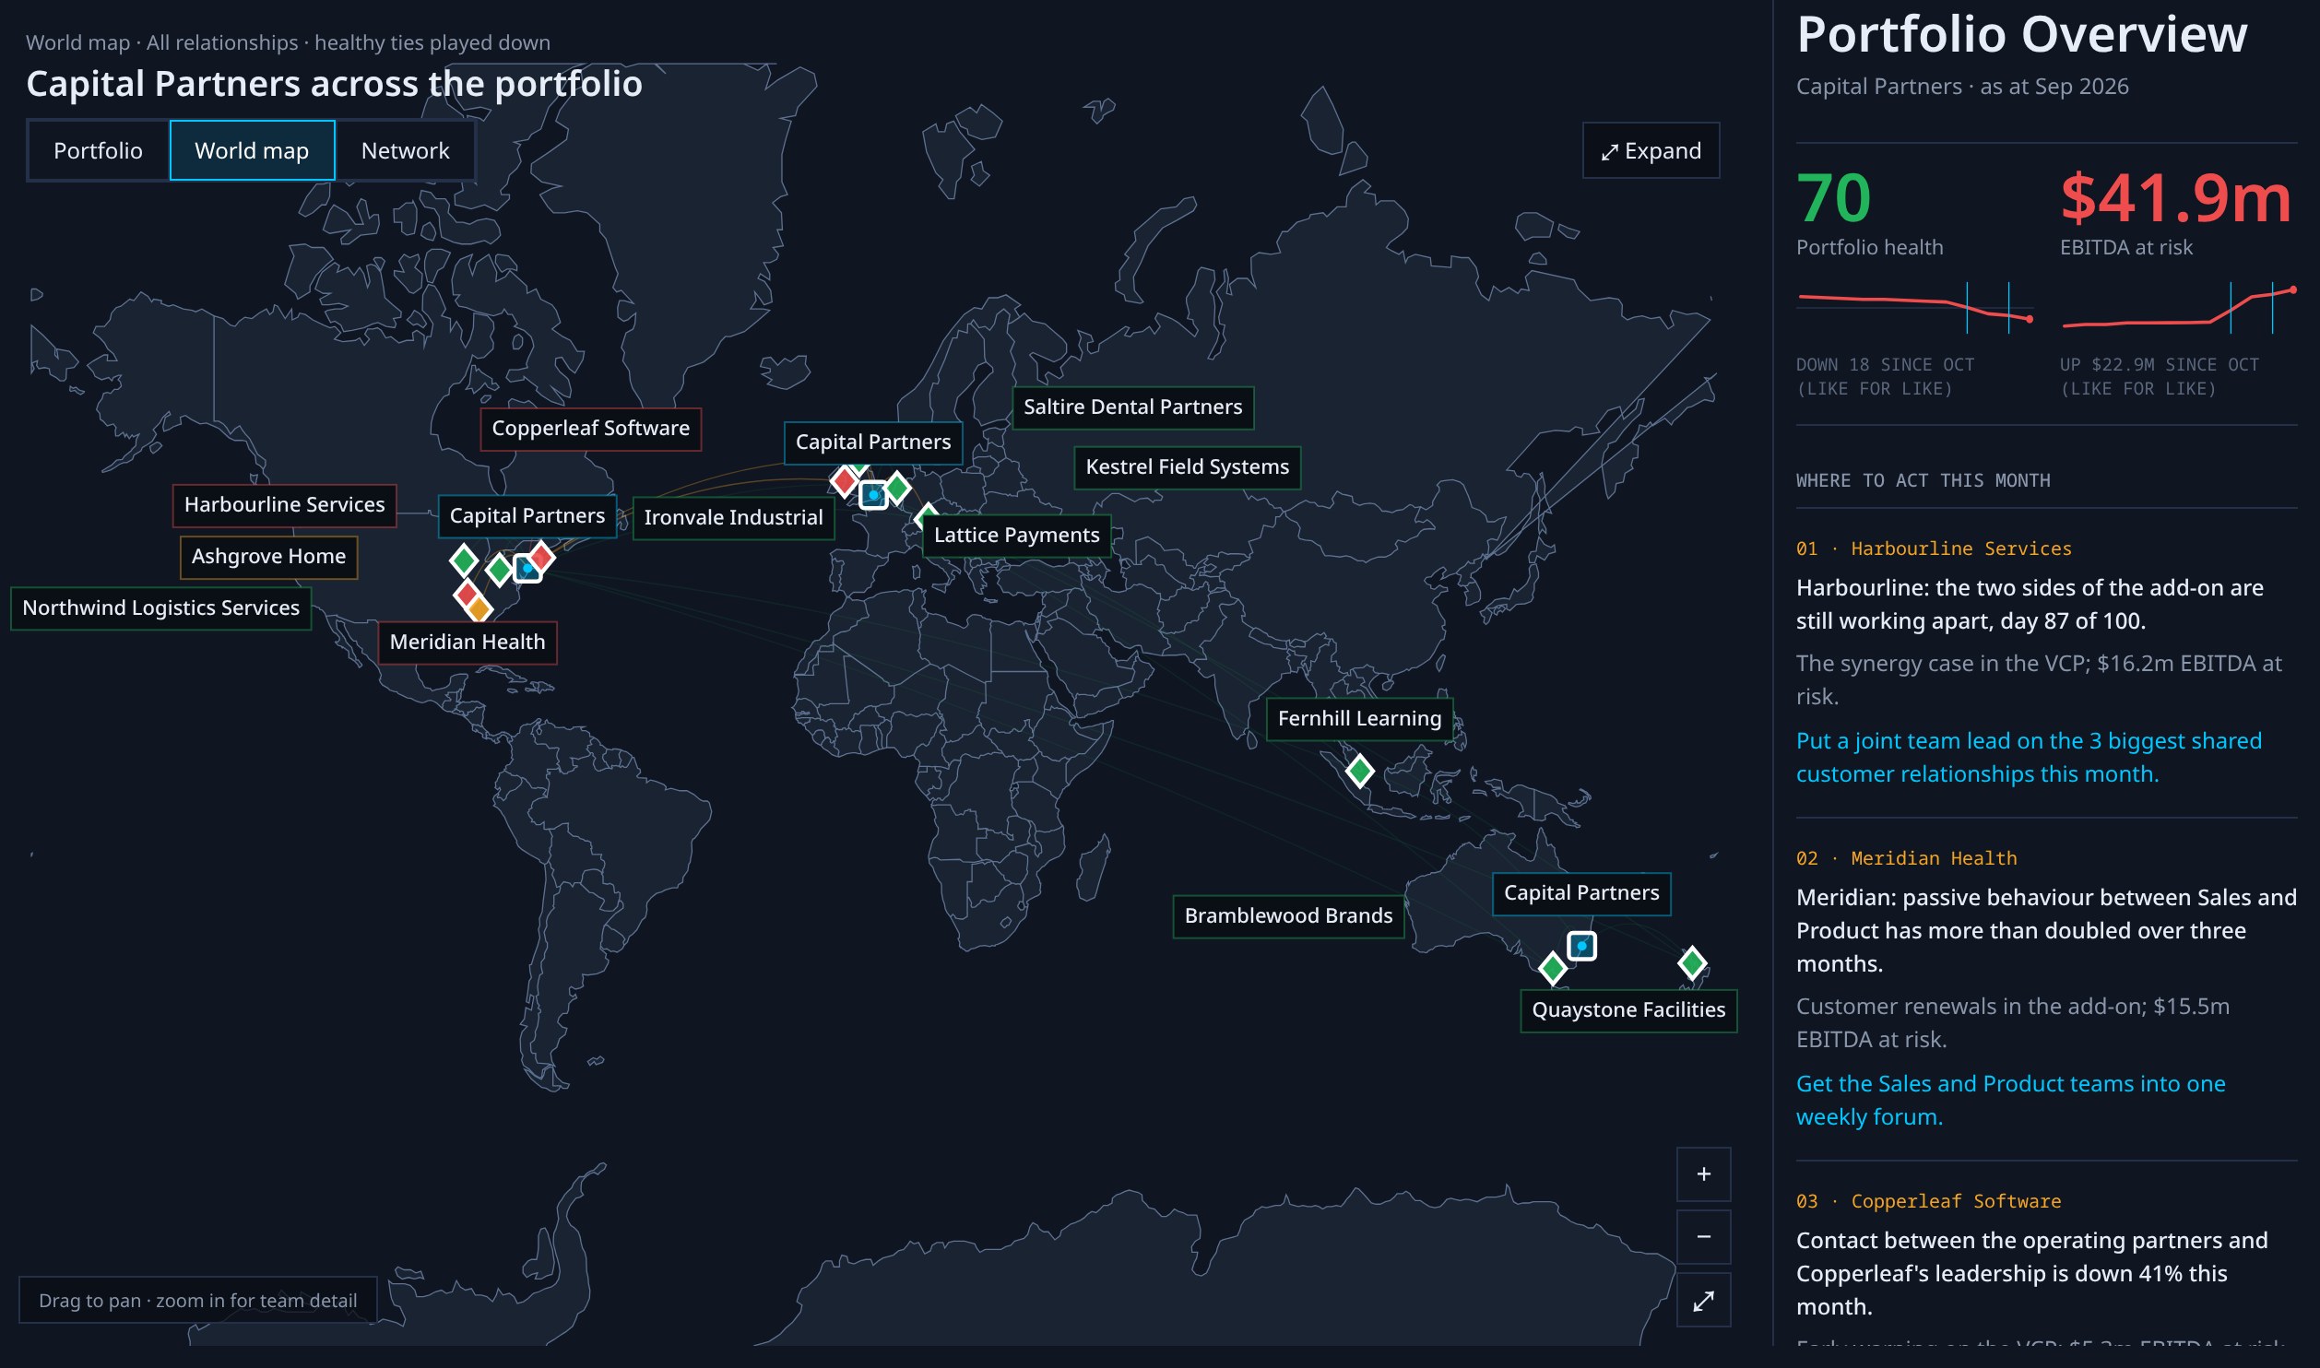Open the Copperleaf Software map label
The image size is (2320, 1368).
click(x=590, y=429)
